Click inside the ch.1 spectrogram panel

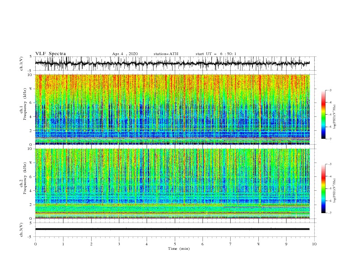click(172, 109)
